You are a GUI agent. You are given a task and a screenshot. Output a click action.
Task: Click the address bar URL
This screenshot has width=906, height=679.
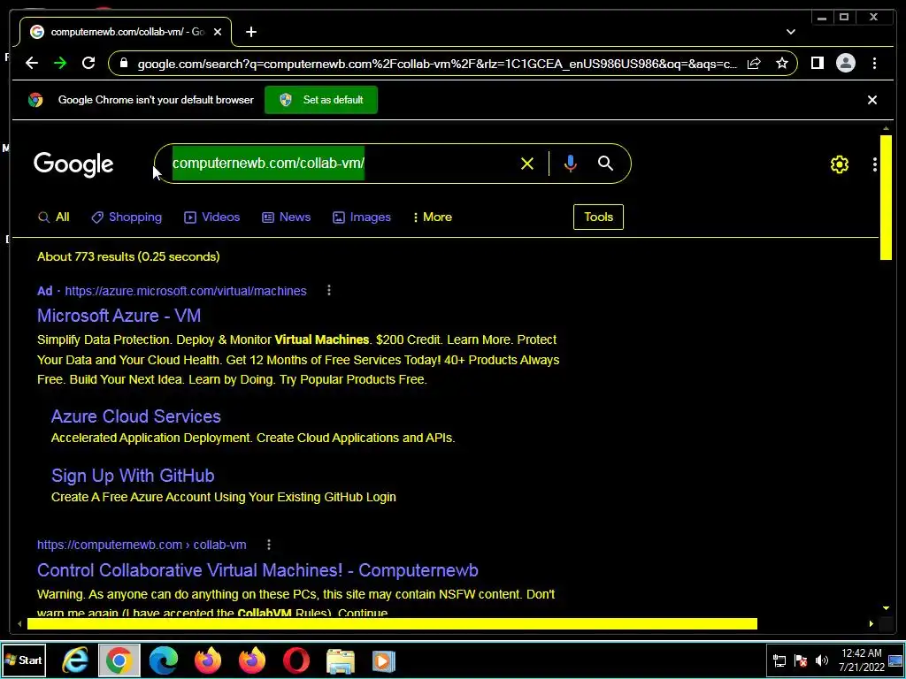(x=437, y=64)
